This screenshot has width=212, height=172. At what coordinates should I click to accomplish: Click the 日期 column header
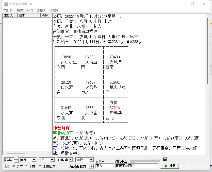(29, 15)
